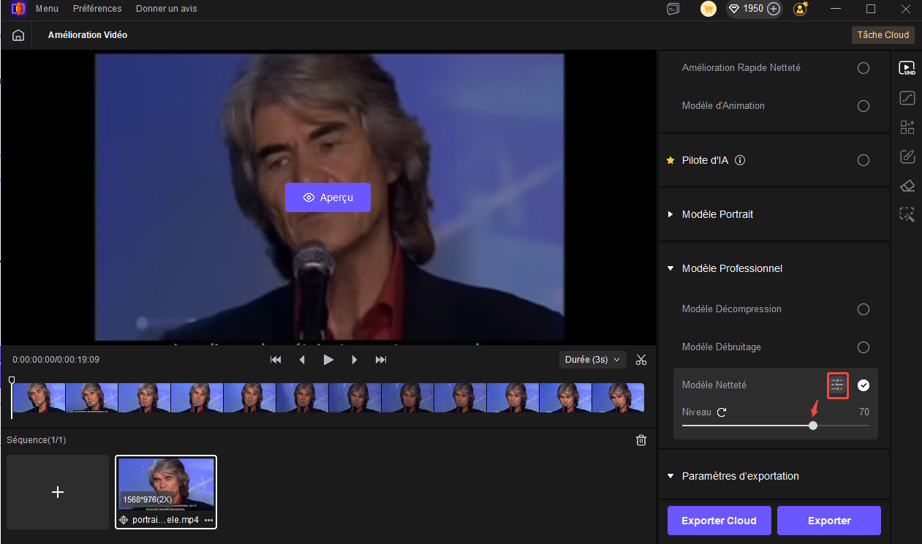Click the Pilote d'IA info icon
The image size is (922, 544).
[740, 160]
